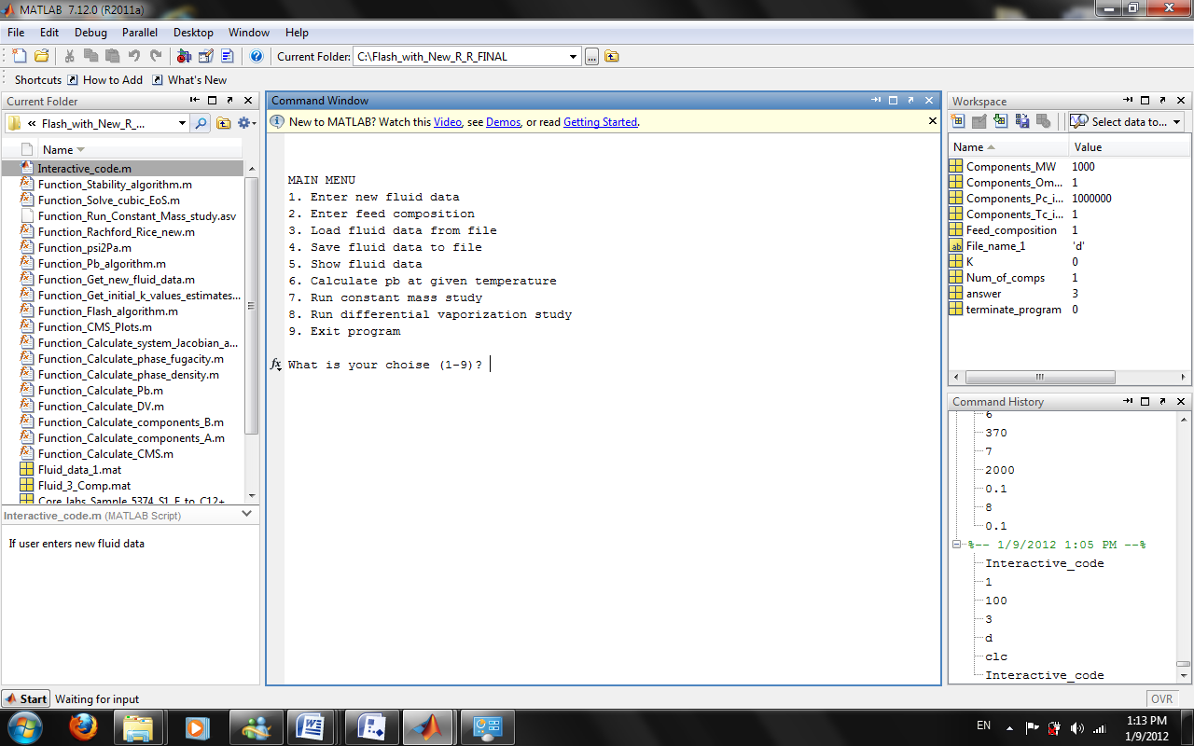Screen dimensions: 1194x746
Task: Click the Save workspace icon
Action: click(x=1022, y=121)
